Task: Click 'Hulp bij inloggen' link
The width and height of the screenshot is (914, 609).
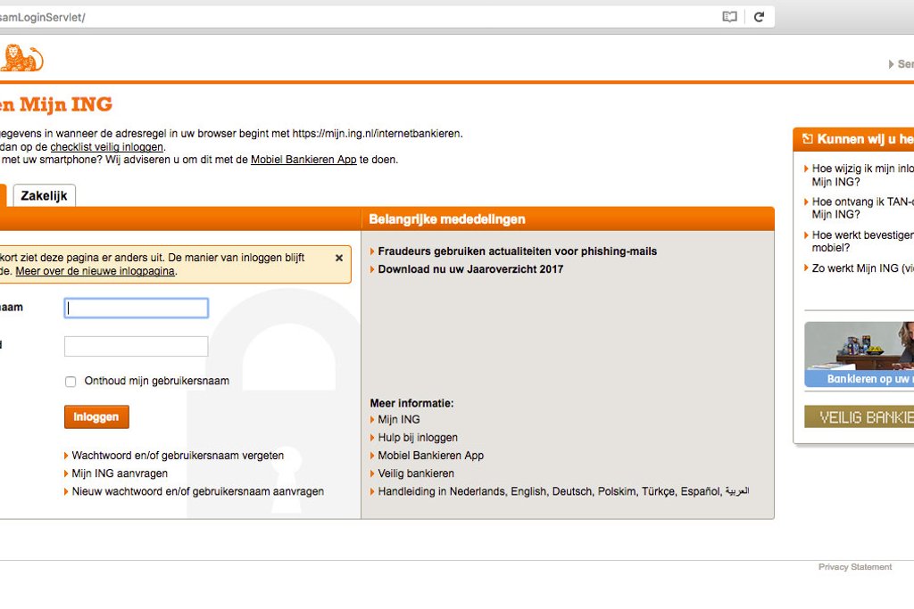Action: pyautogui.click(x=417, y=438)
